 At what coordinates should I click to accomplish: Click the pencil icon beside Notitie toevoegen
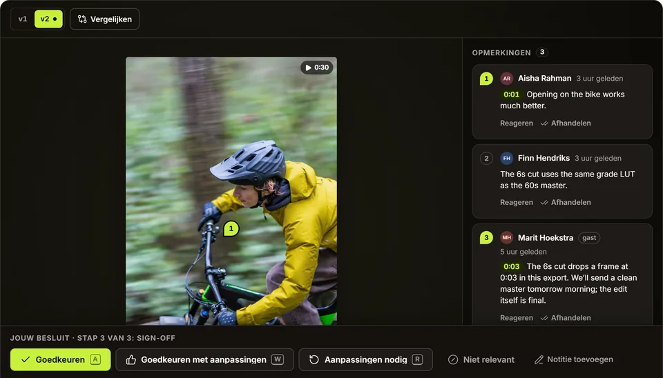539,359
